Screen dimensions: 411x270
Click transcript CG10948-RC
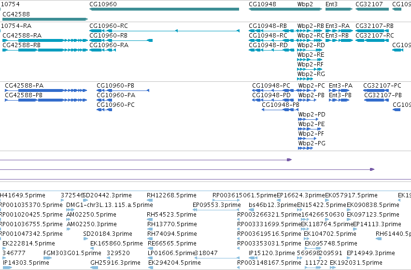(268, 36)
